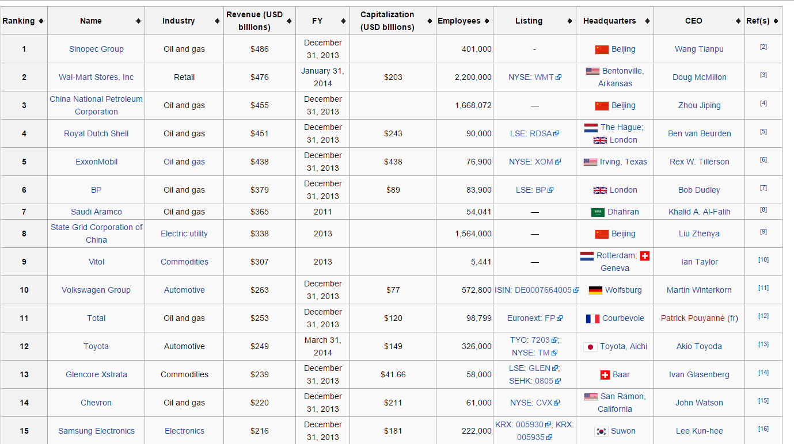794x444 pixels.
Task: Open Euronext: FP listing link
Action: click(535, 318)
